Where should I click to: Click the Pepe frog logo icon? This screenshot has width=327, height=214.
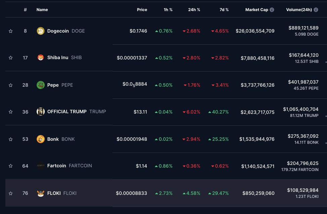tap(40, 85)
